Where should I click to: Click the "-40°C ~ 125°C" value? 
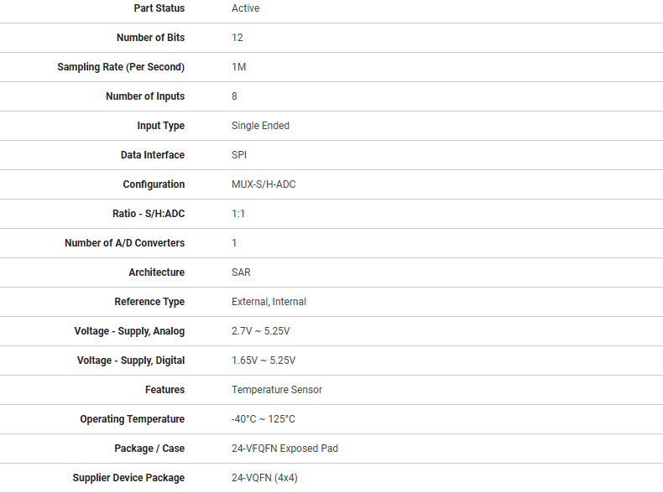264,419
